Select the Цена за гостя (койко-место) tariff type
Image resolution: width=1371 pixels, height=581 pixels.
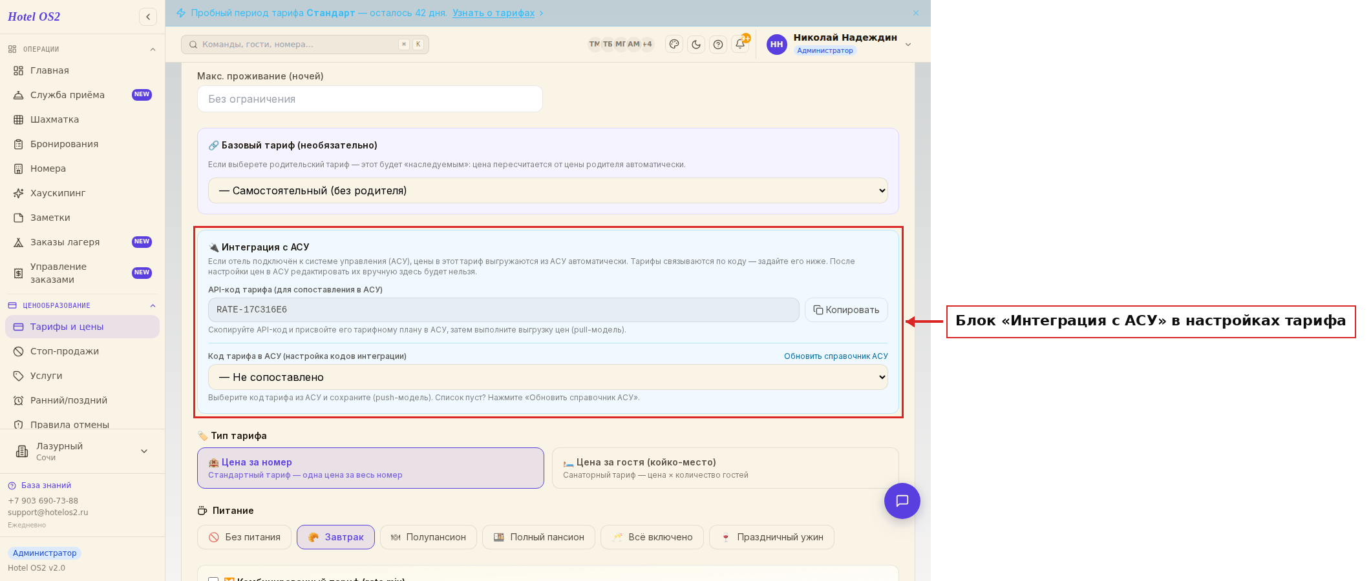[x=725, y=468]
